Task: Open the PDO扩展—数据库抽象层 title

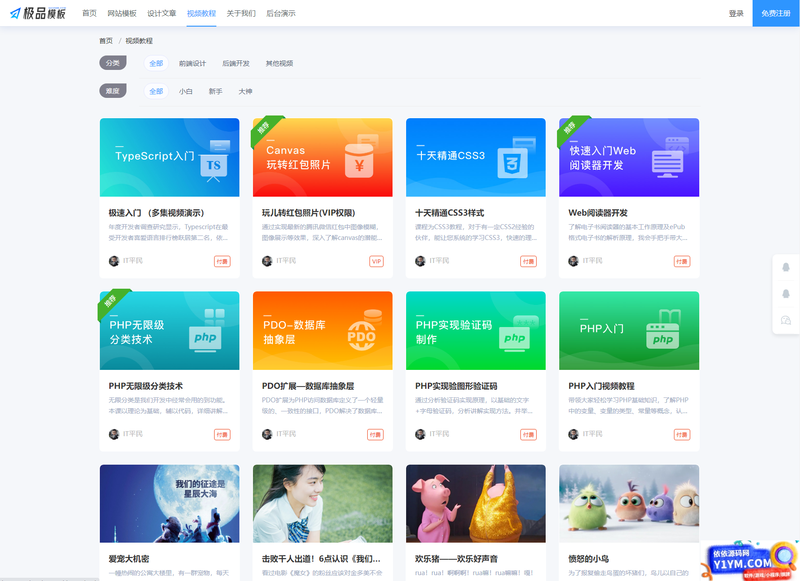Action: pos(308,386)
